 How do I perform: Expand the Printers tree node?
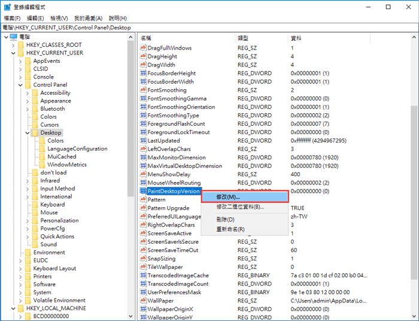tap(20, 277)
